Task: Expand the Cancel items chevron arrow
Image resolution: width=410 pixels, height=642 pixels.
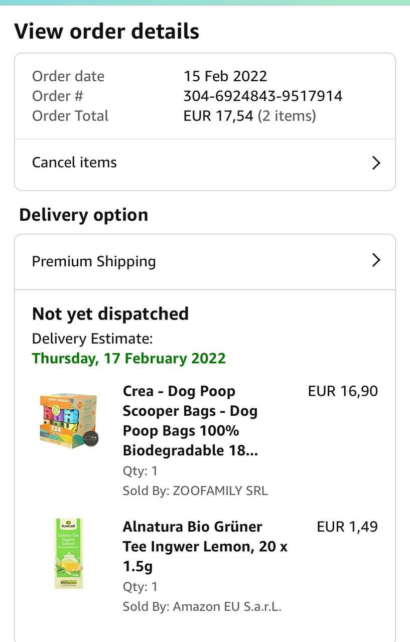Action: point(376,163)
